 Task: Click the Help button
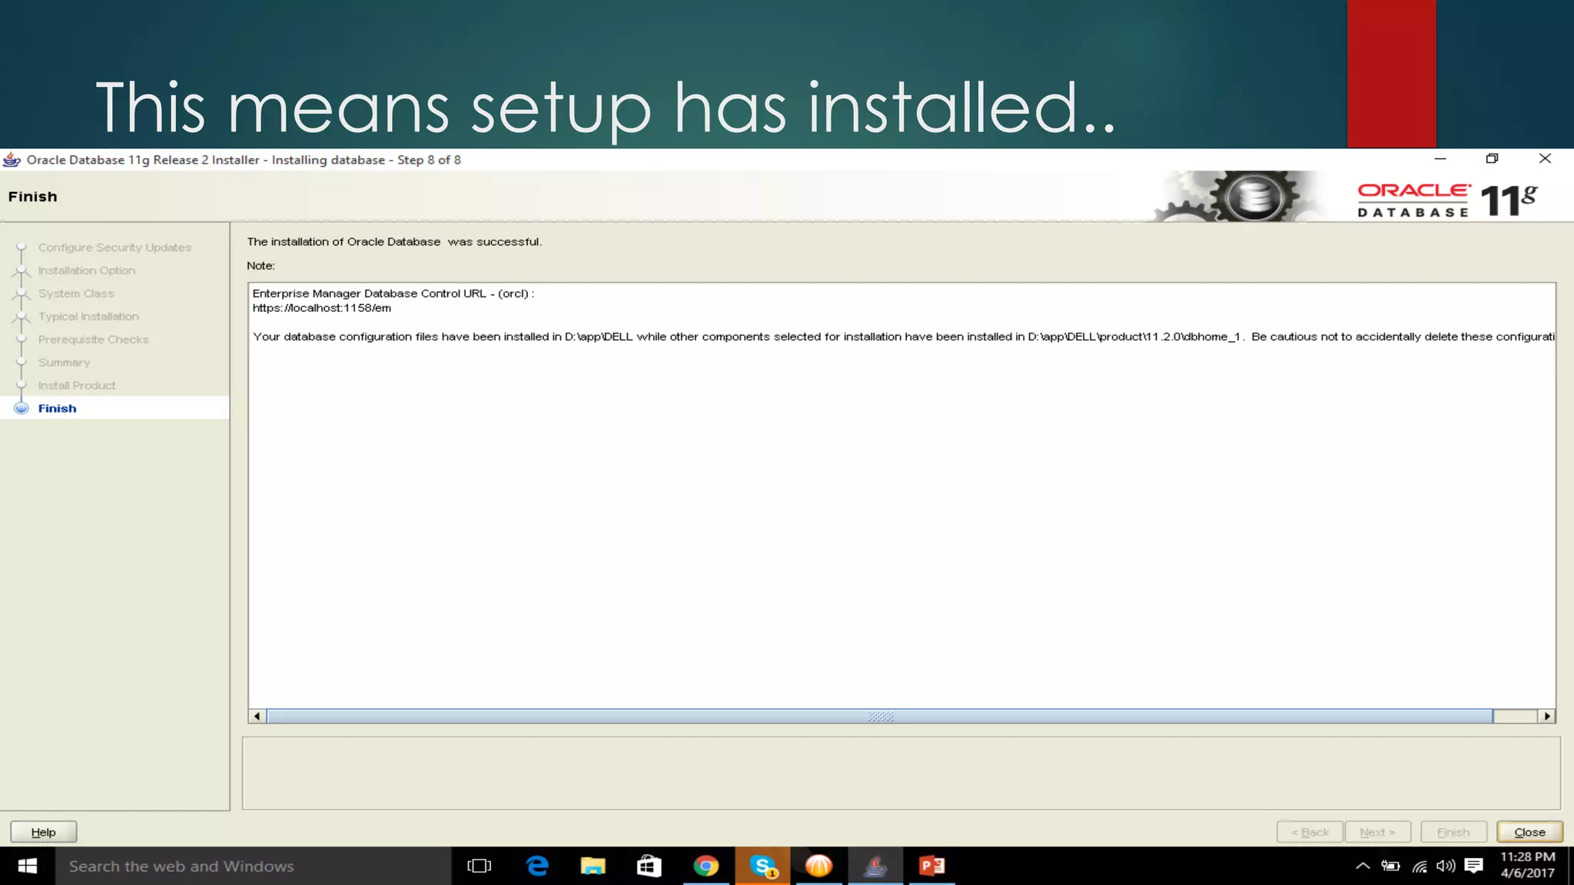pyautogui.click(x=44, y=832)
